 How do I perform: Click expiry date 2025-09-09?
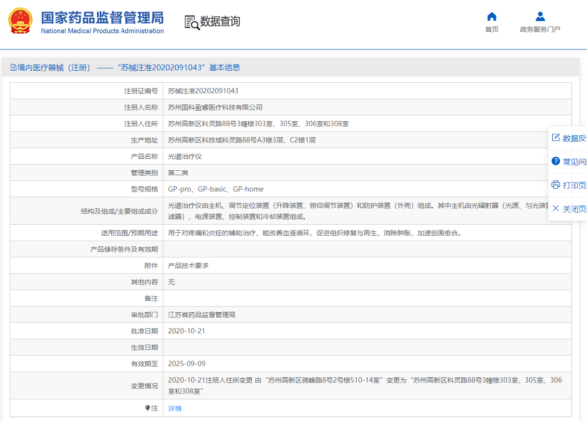186,364
